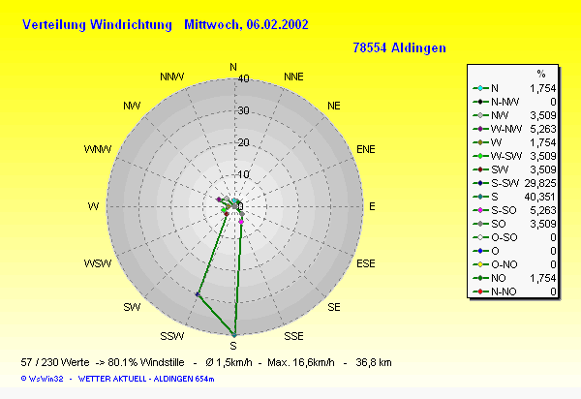Click the 40,351 percentage value in legend
Viewport: 581px width, 399px height.
539,196
